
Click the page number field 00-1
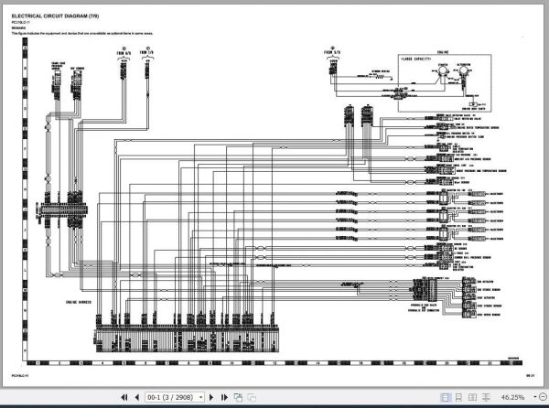171,397
